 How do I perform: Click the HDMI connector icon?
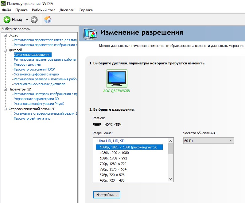pos(97,124)
